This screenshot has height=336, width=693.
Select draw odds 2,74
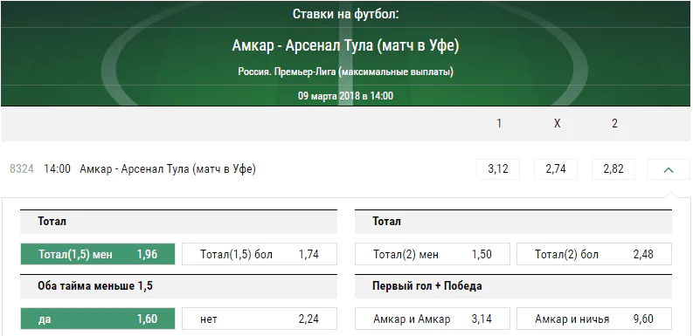coord(556,169)
